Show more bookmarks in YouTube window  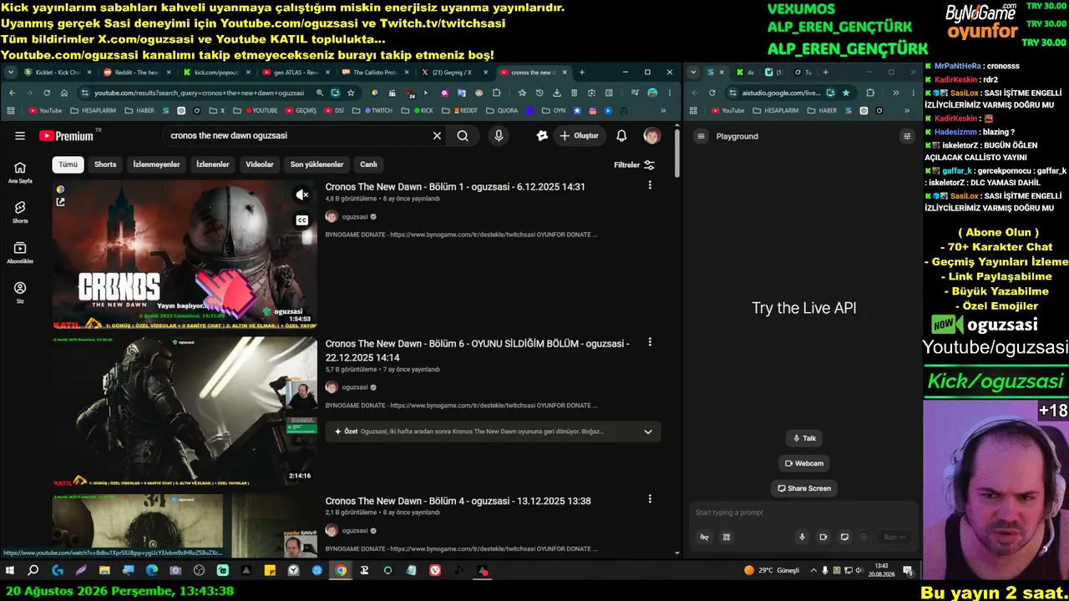click(664, 110)
